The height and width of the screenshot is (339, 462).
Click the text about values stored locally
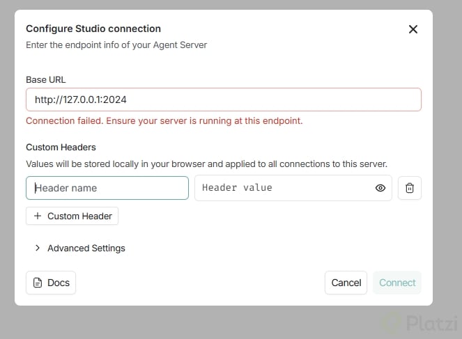(x=206, y=164)
